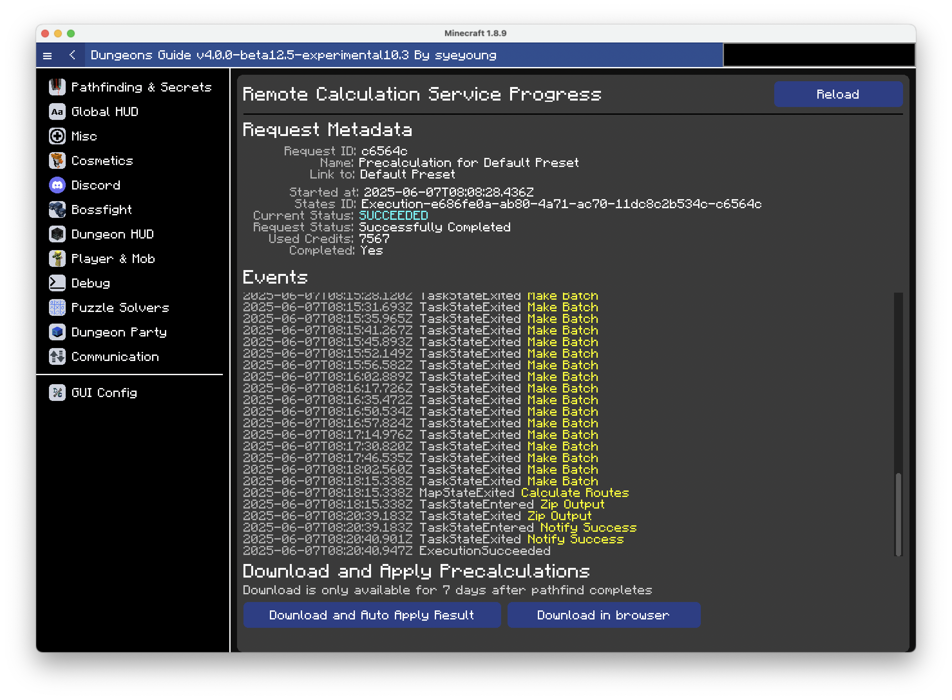Select the Puzzle Solvers grid icon
The width and height of the screenshot is (952, 700).
pyautogui.click(x=57, y=308)
